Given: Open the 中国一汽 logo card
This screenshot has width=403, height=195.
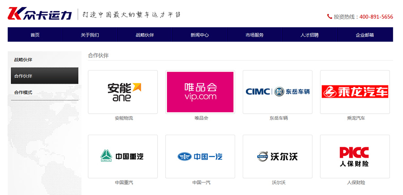Looking at the screenshot, I should pos(200,157).
